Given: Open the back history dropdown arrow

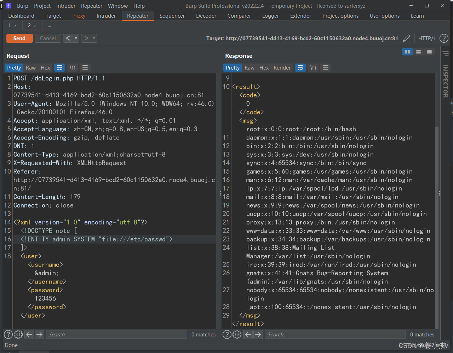Looking at the screenshot, I should tap(76, 38).
